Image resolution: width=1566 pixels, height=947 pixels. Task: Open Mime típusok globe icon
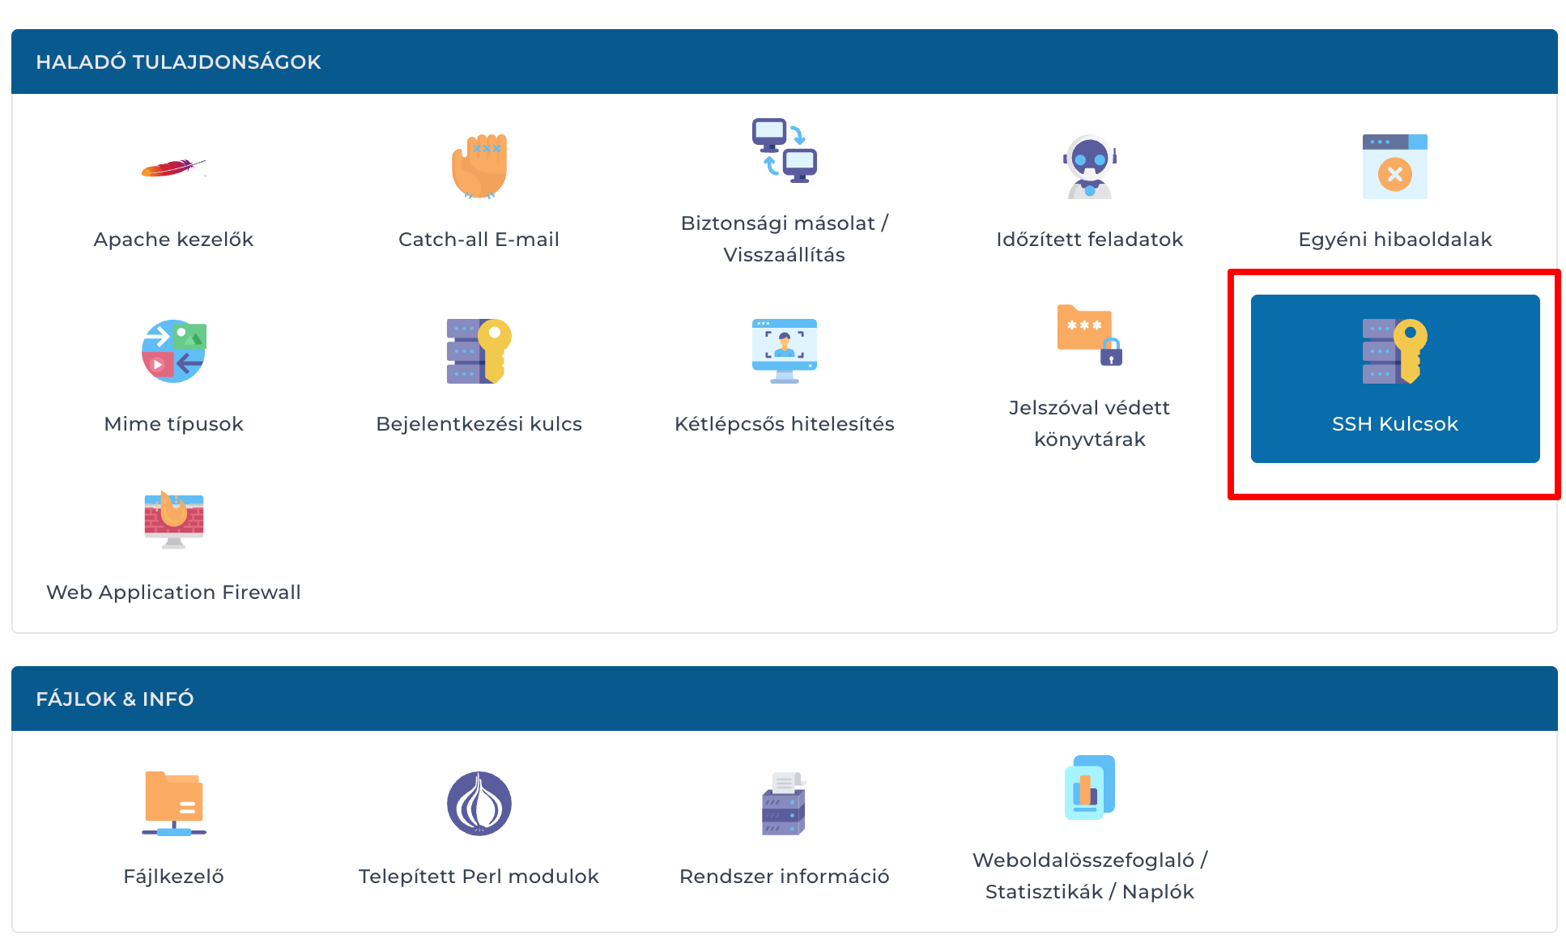tap(173, 350)
